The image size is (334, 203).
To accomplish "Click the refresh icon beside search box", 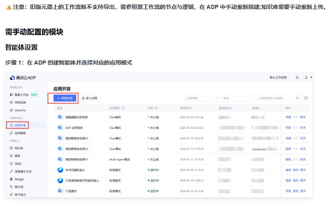I will pyautogui.click(x=306, y=98).
